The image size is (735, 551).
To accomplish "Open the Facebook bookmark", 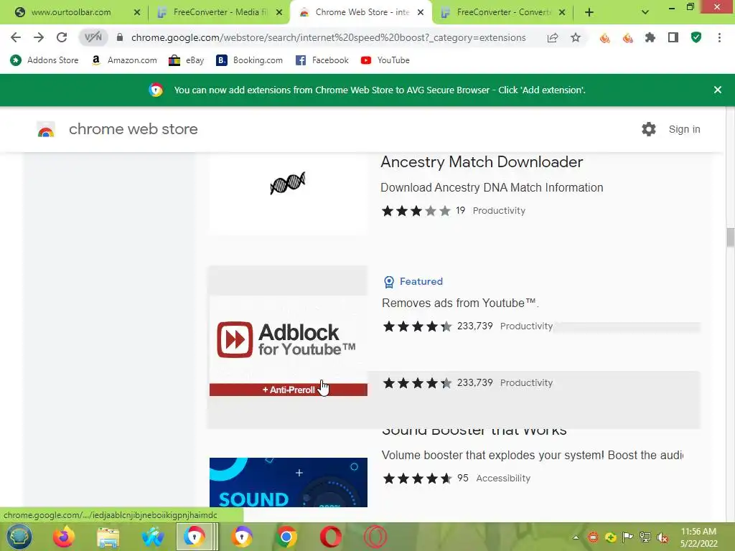I will 322,60.
